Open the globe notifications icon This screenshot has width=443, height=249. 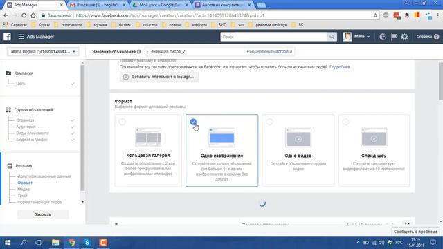pyautogui.click(x=383, y=37)
